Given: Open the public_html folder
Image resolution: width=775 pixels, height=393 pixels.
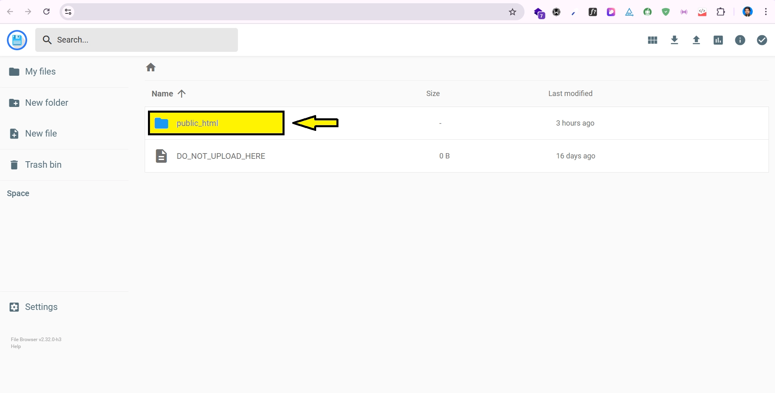Looking at the screenshot, I should click(x=197, y=123).
